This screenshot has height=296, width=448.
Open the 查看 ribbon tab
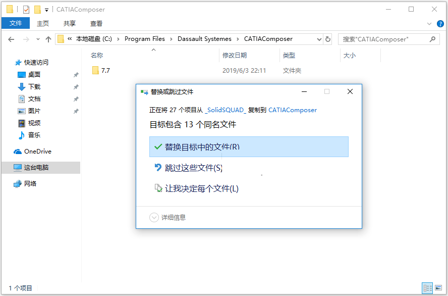pyautogui.click(x=96, y=23)
